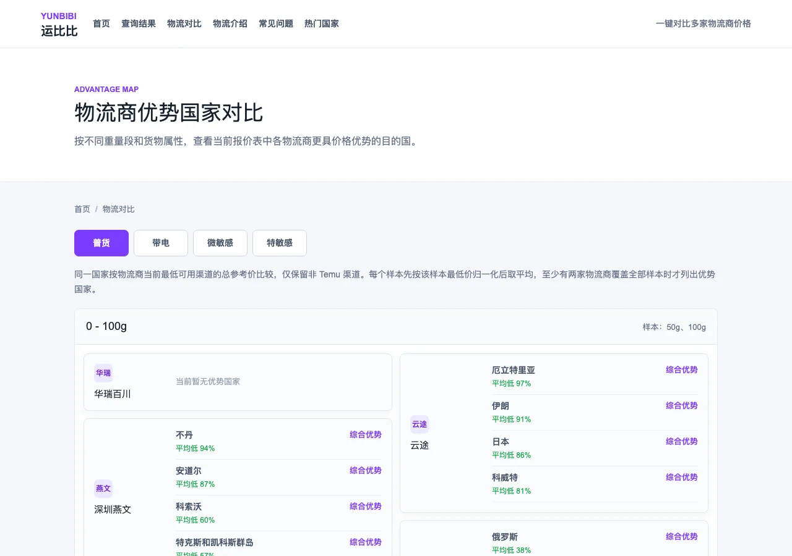This screenshot has height=556, width=792.
Task: Click the 深圳燕文 carrier name
Action: [x=113, y=509]
